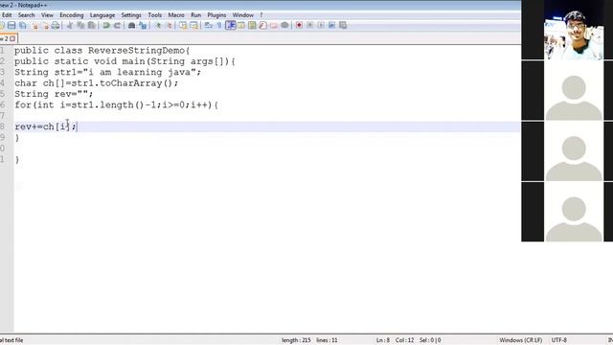Viewport: 613px width, 345px height.
Task: Play back the recorded macro
Action: pyautogui.click(x=321, y=26)
